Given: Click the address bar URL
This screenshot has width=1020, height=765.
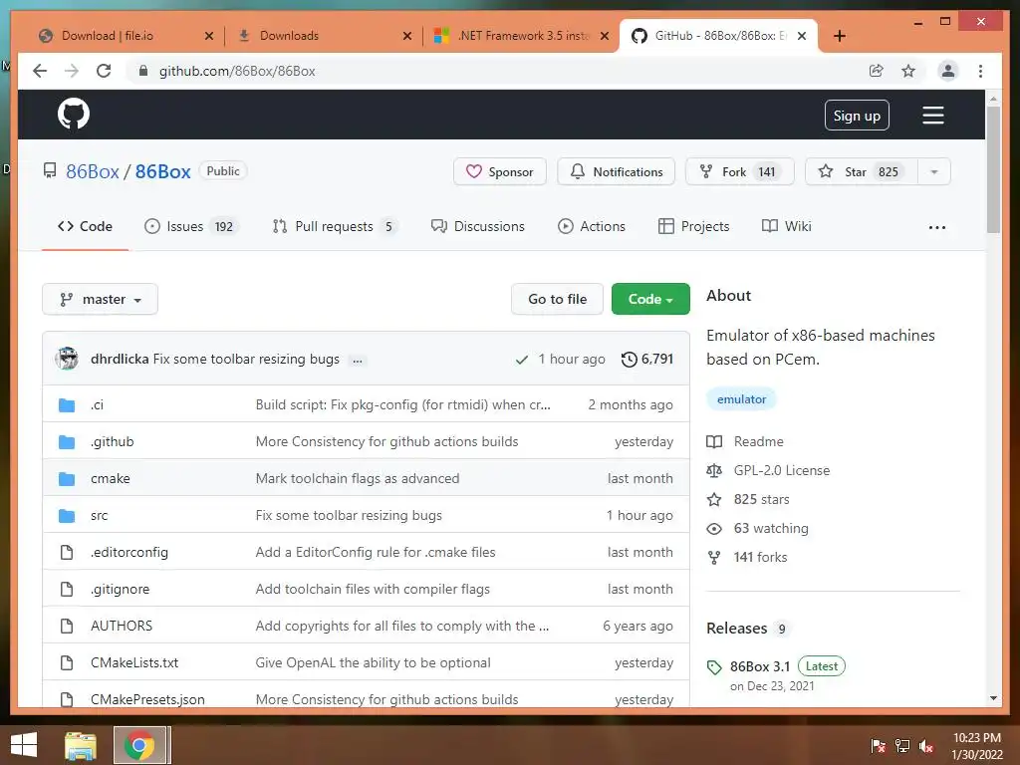Looking at the screenshot, I should pos(237,71).
